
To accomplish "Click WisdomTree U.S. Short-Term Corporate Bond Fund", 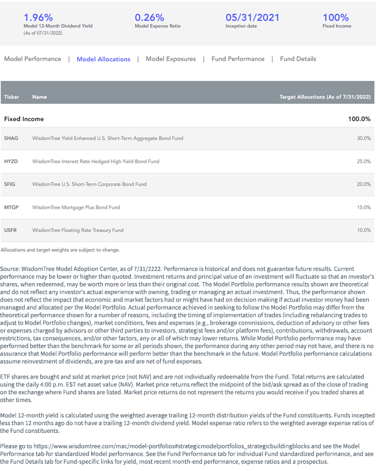I will [x=90, y=184].
